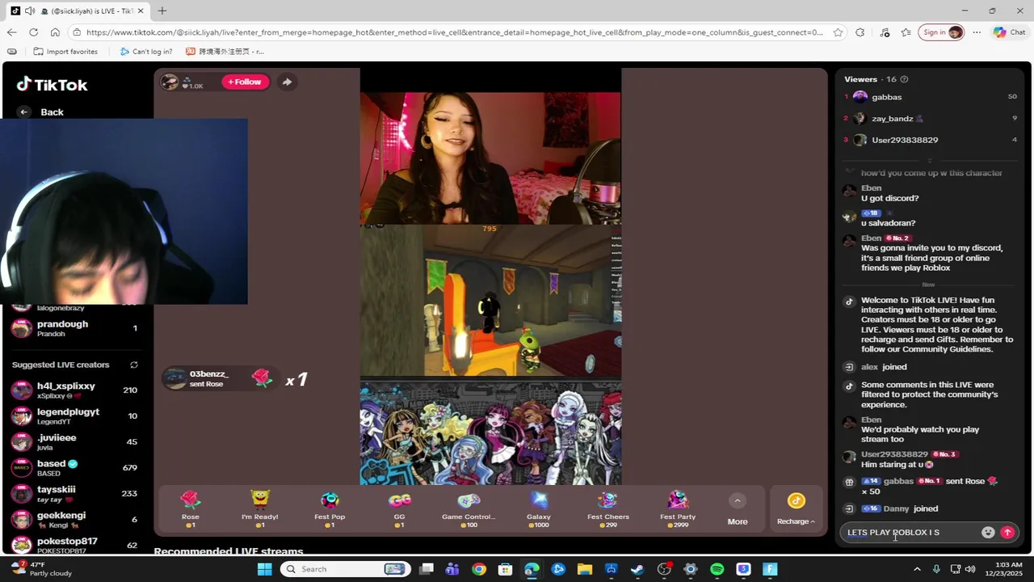Send the Fest Pop gift
The image size is (1034, 582).
[x=330, y=508]
